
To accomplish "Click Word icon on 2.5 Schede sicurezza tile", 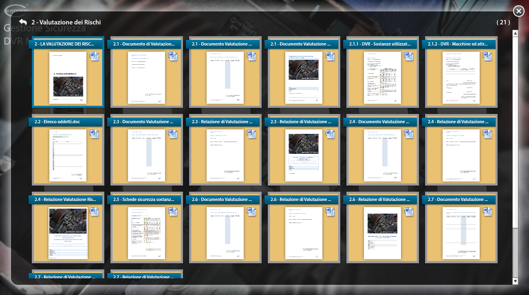I will (173, 212).
